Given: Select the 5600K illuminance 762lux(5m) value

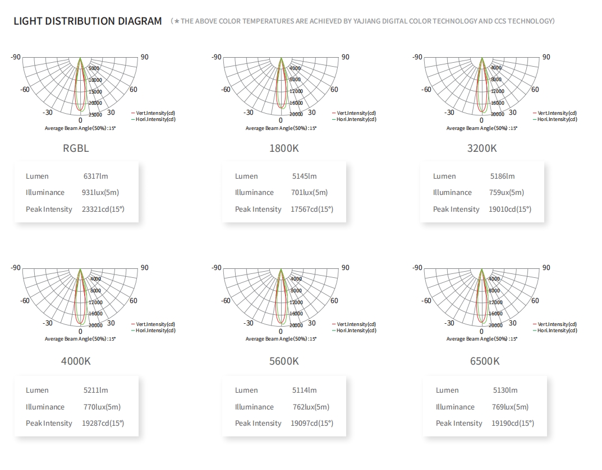Looking at the screenshot, I should 311,407.
